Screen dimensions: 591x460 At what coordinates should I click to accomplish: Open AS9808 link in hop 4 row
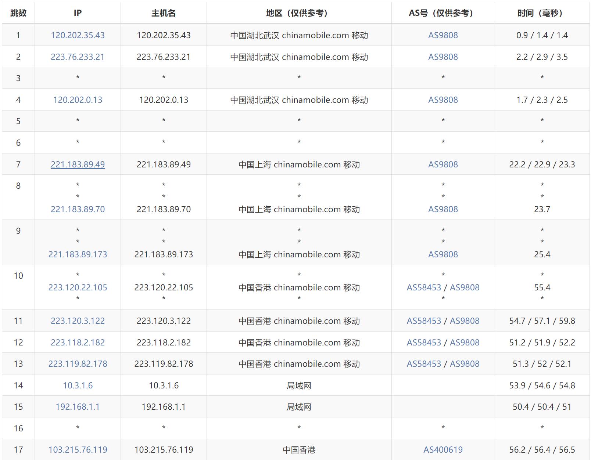coord(443,100)
